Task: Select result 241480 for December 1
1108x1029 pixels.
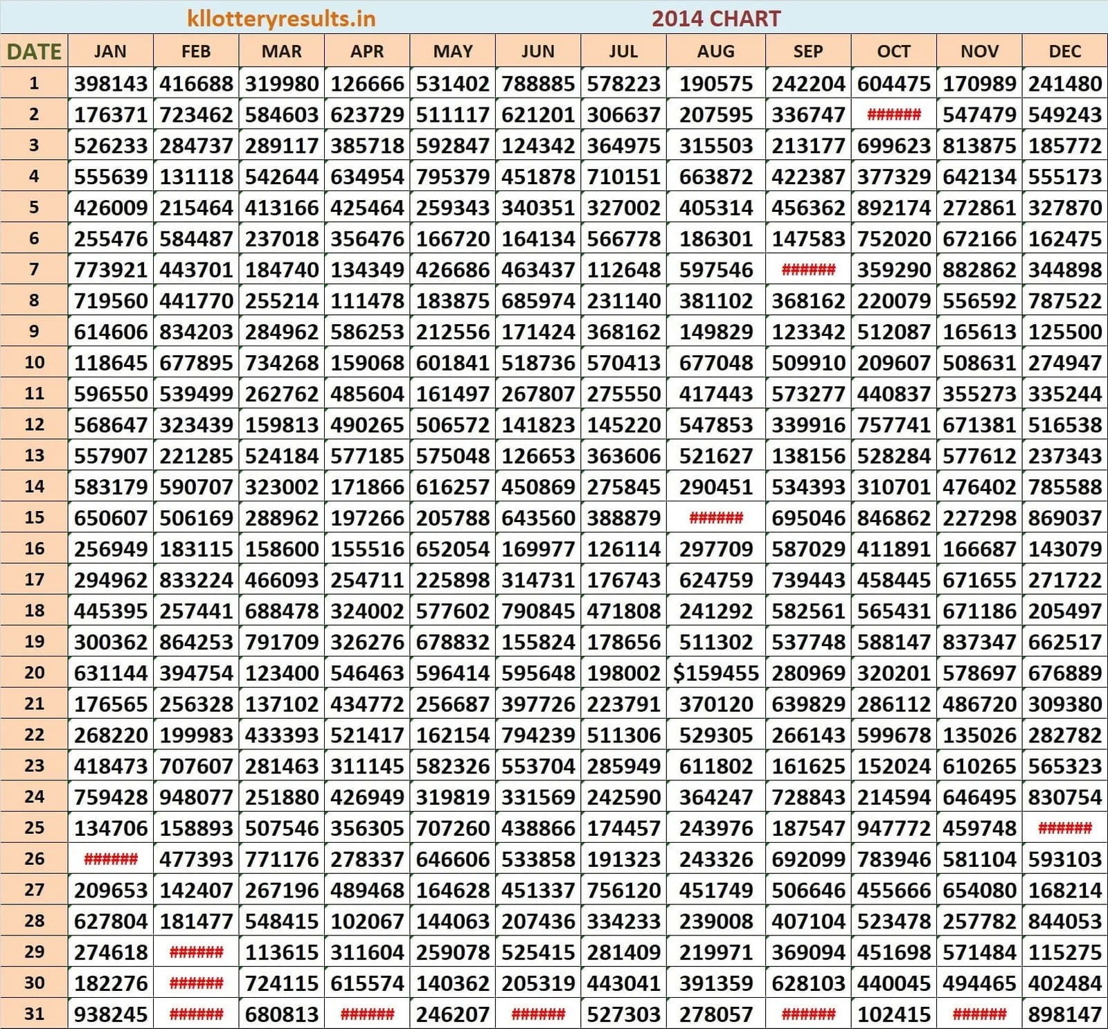Action: tap(1064, 83)
